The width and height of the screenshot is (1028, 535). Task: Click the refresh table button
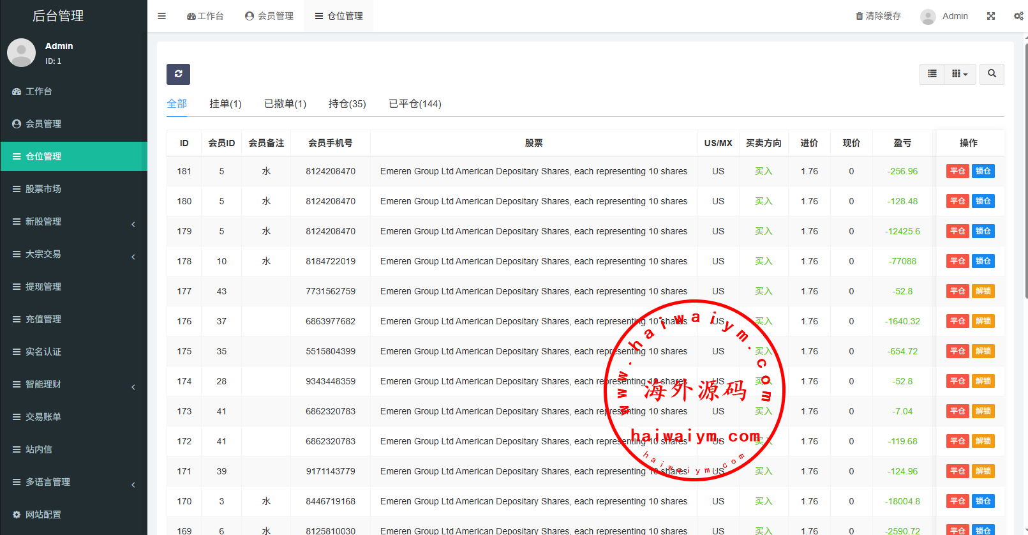178,74
